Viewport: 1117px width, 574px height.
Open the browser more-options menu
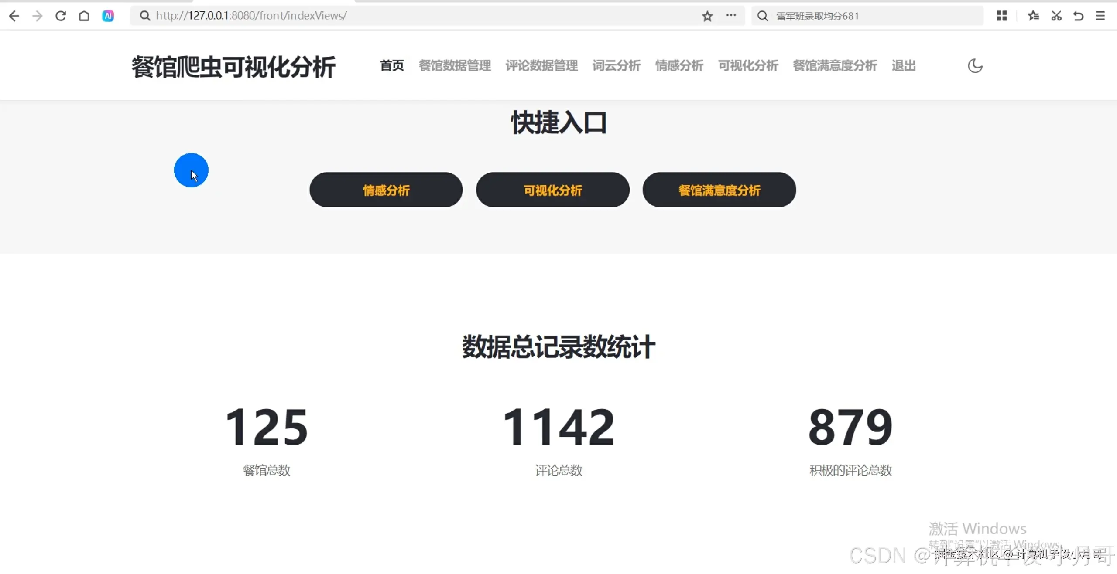coord(732,16)
